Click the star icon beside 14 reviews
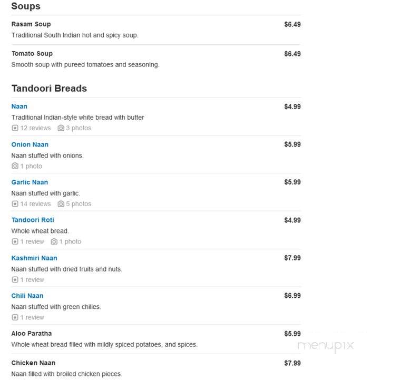Viewport: 420px width, 389px height. 15,204
